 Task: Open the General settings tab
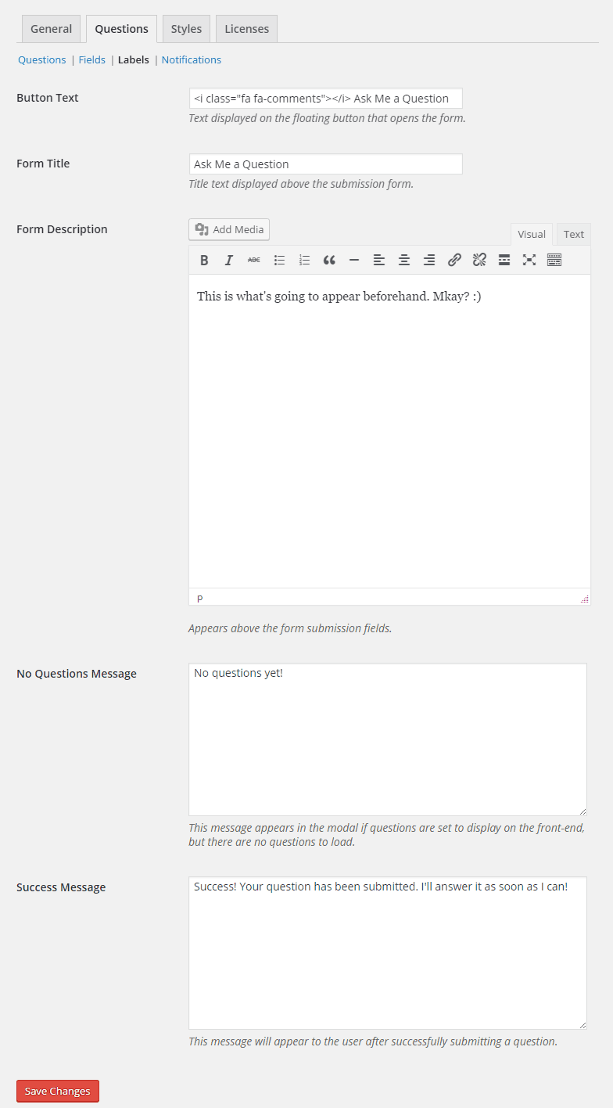(51, 29)
